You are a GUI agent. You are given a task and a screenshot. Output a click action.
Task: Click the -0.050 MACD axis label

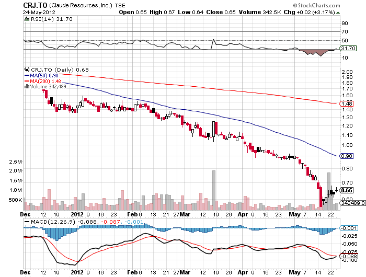pyautogui.click(x=349, y=244)
